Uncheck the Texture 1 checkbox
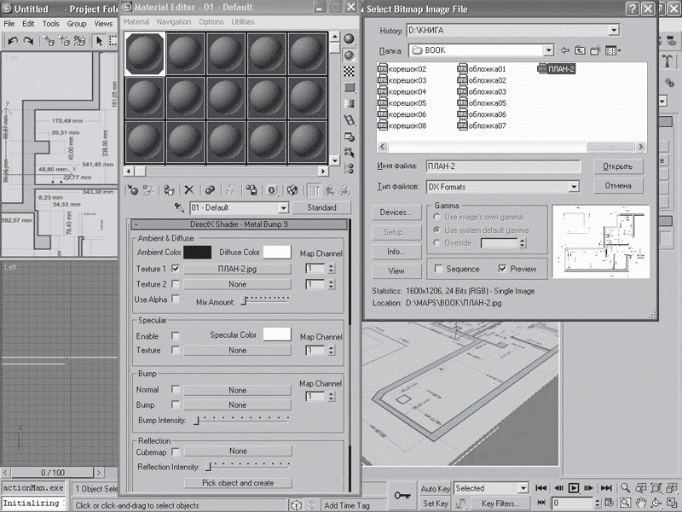This screenshot has height=512, width=682. [x=176, y=268]
